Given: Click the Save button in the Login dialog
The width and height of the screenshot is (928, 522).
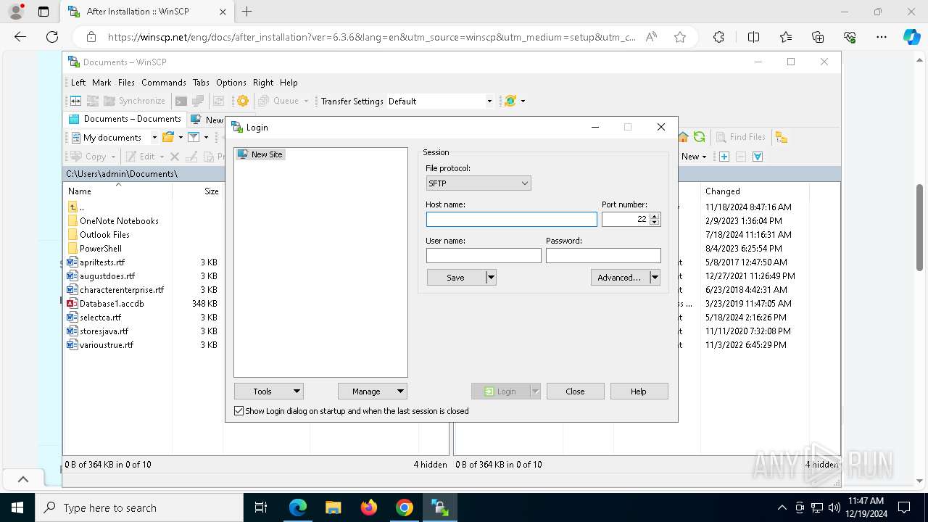Looking at the screenshot, I should [x=456, y=277].
